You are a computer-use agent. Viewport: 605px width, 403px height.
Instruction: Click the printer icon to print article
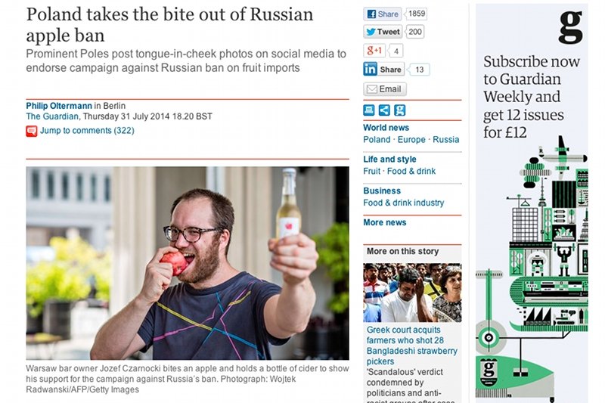[x=369, y=110]
